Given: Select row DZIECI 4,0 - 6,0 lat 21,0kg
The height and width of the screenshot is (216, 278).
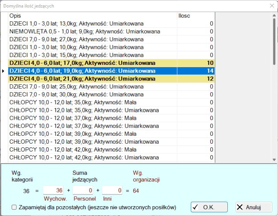Looking at the screenshot, I should (82, 79).
